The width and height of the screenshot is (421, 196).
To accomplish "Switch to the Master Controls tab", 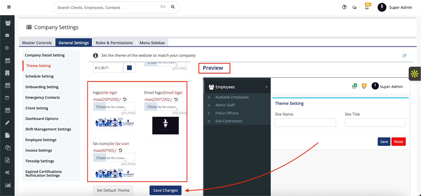I will (x=37, y=43).
